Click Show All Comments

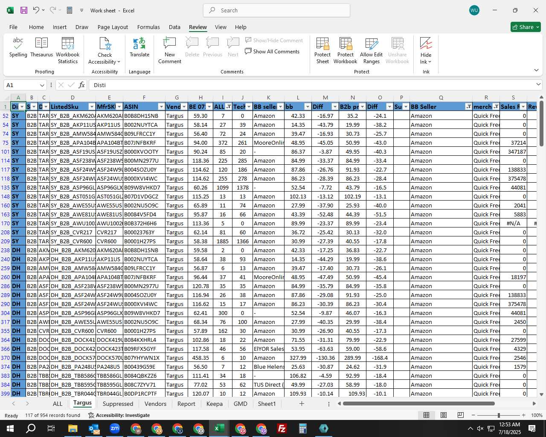(x=272, y=51)
